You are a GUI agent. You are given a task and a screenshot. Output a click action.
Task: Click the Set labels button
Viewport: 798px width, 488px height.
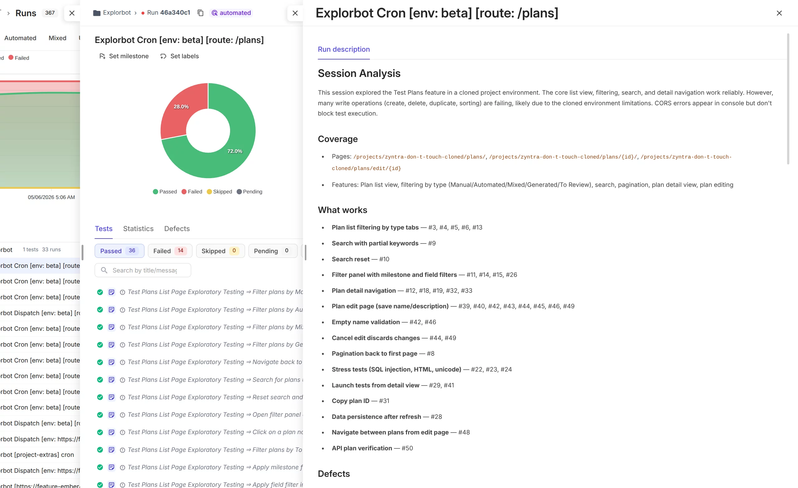(x=180, y=56)
